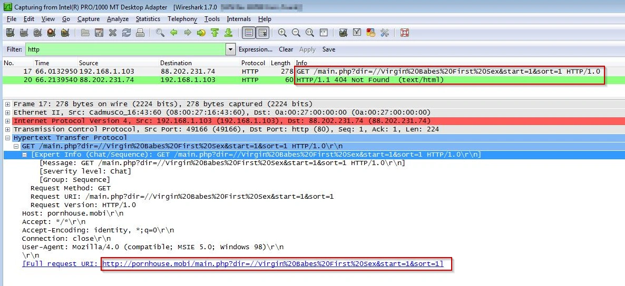
Task: Go to packet number icon
Action: pyautogui.click(x=201, y=33)
